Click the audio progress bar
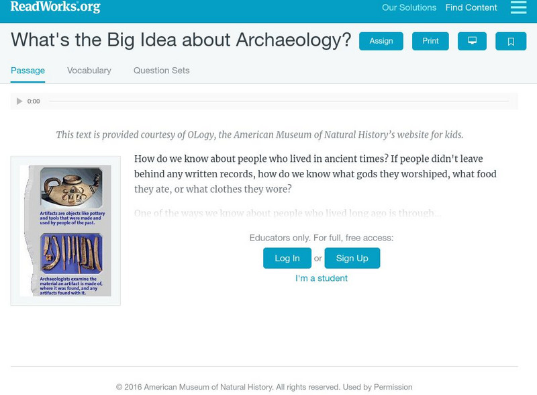Screen dimensions: 537x395 pos(282,101)
